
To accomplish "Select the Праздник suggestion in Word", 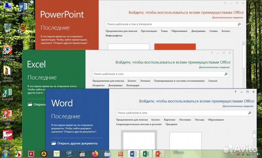I will coord(171,124).
